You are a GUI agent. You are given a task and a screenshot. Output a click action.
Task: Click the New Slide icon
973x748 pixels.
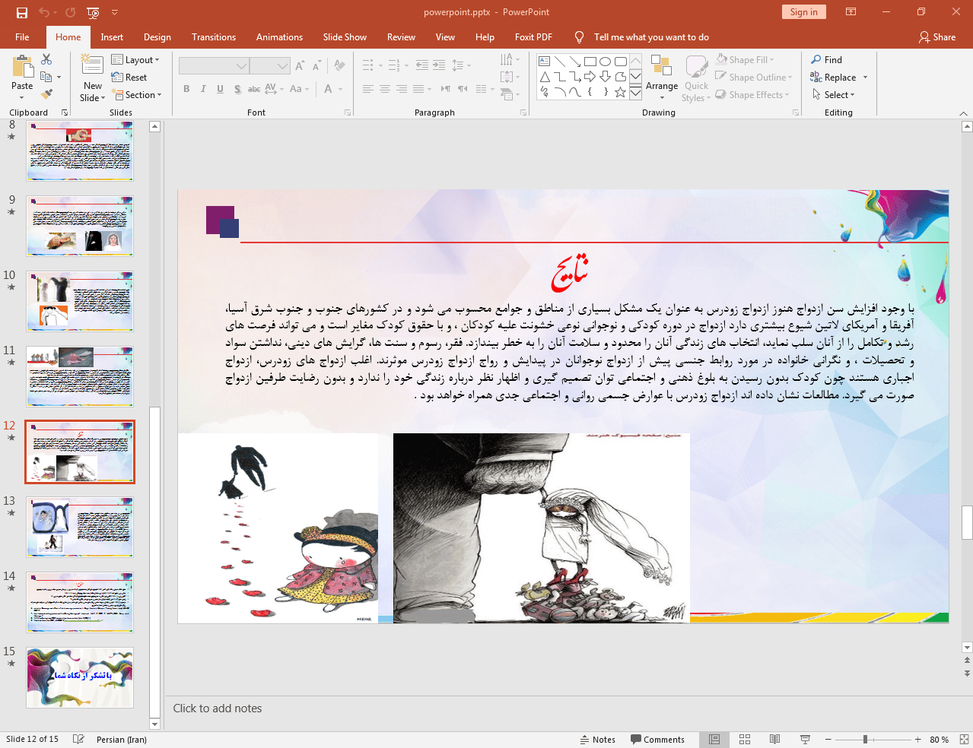pyautogui.click(x=92, y=65)
